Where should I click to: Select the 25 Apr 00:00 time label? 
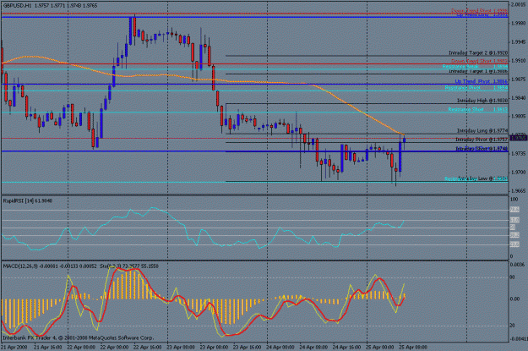[380, 347]
